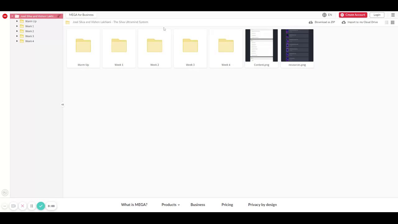Open the What is MEGA? link
This screenshot has height=224, width=398.
134,205
